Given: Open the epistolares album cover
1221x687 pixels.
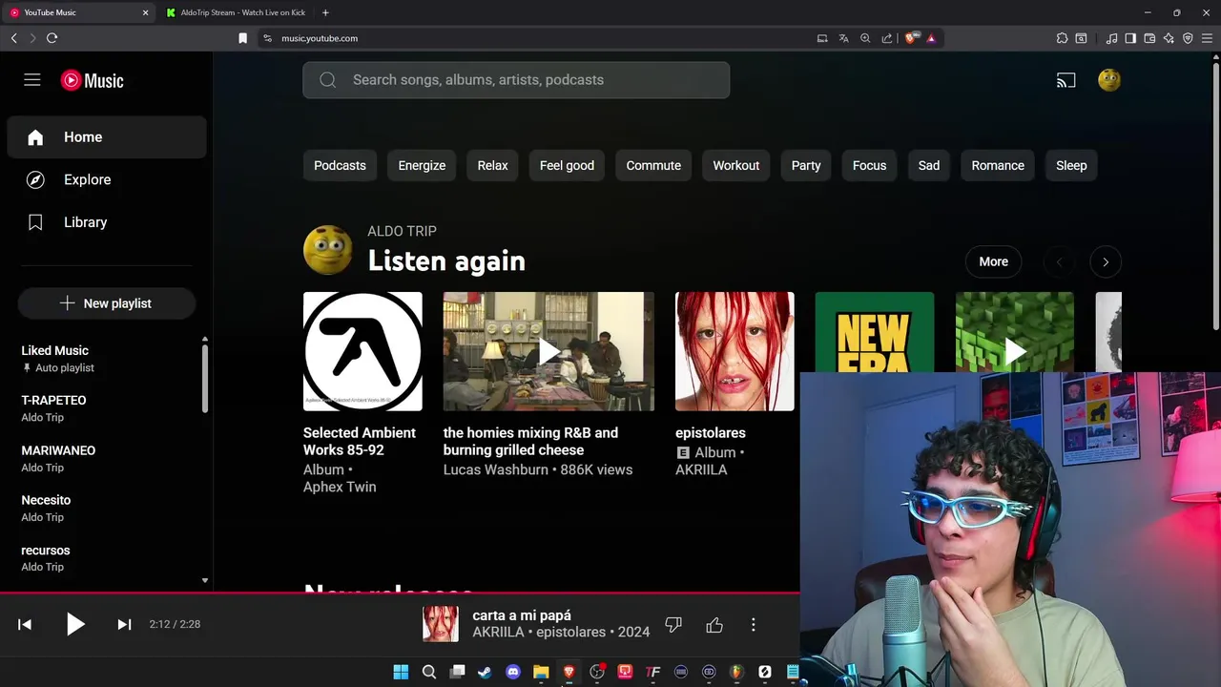Looking at the screenshot, I should (735, 351).
